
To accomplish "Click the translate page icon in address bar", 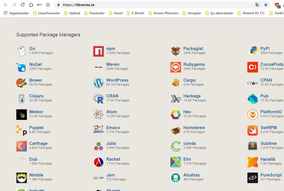I will point(257,5).
